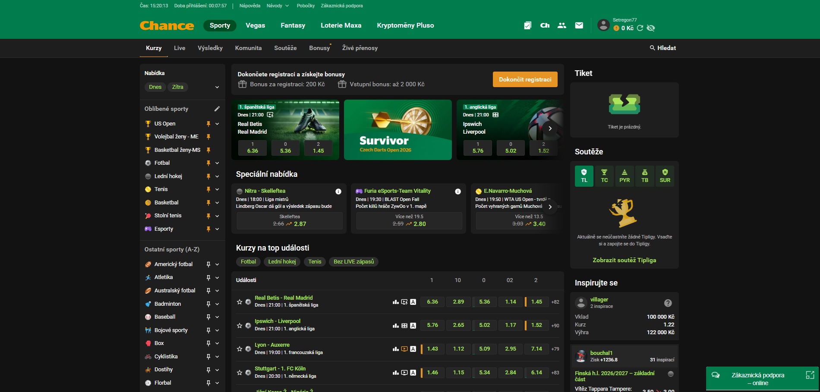
Task: Expand the Cyklistika sport list
Action: pos(217,357)
